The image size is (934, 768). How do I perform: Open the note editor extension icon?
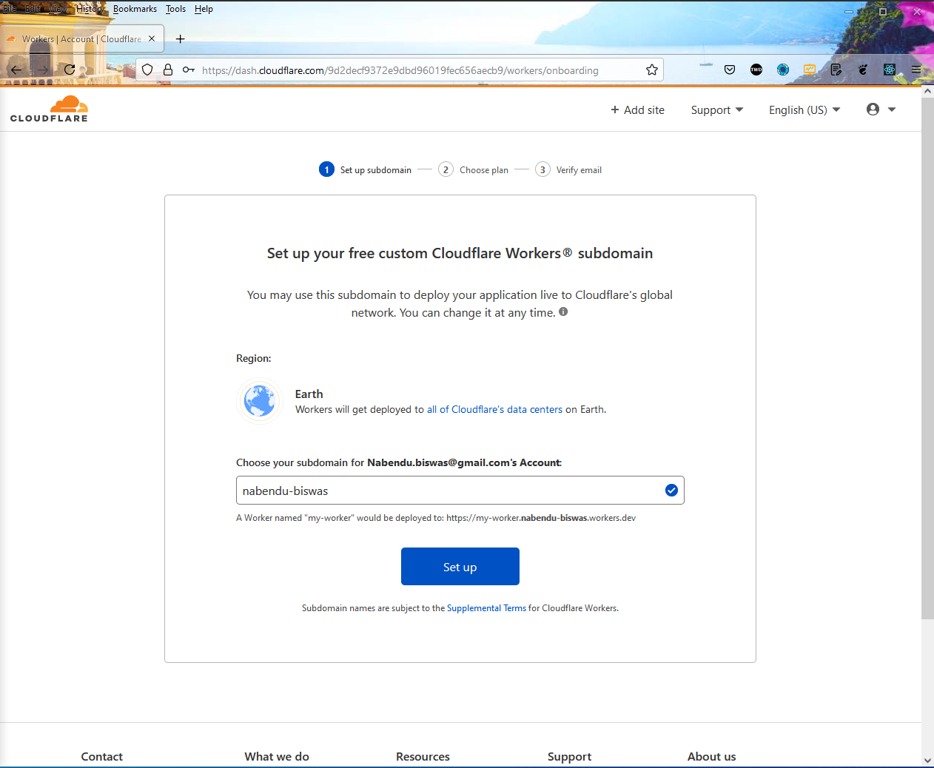tap(836, 70)
